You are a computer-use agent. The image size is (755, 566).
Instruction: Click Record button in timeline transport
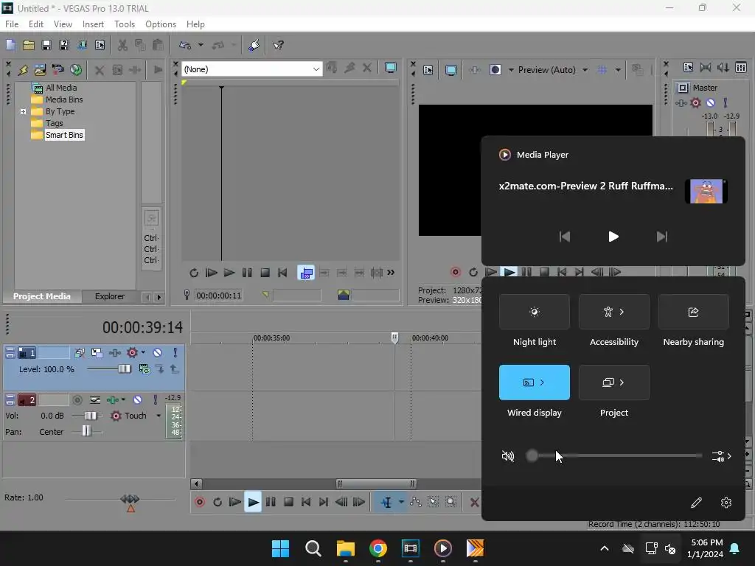coord(200,502)
